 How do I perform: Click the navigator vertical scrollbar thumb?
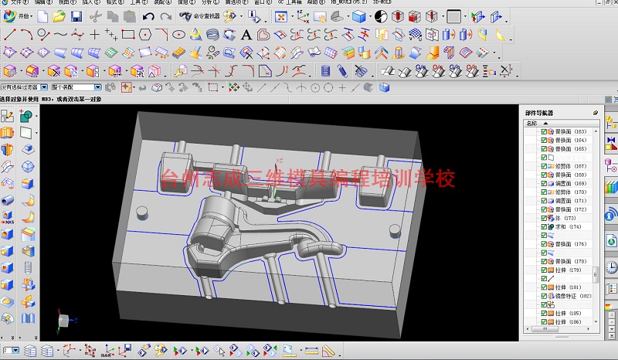click(x=596, y=275)
